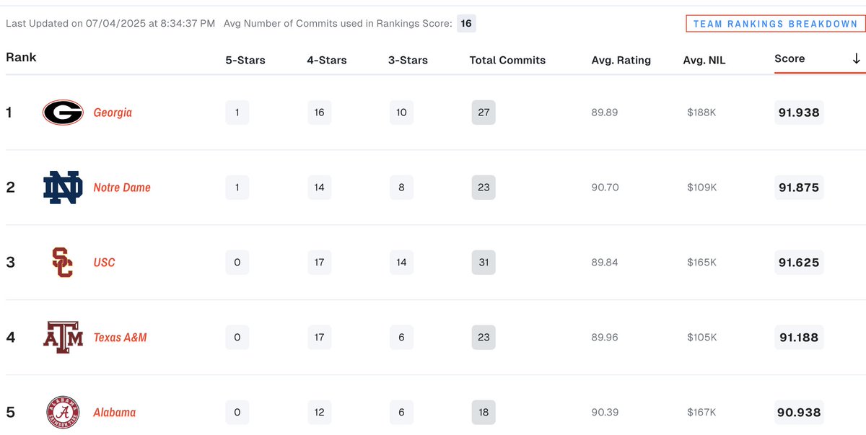Sort by Avg. NIL column

tap(704, 61)
